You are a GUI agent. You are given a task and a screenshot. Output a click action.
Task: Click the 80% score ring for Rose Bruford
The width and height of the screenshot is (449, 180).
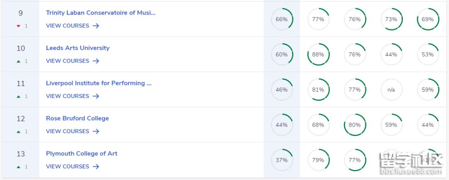tap(355, 125)
